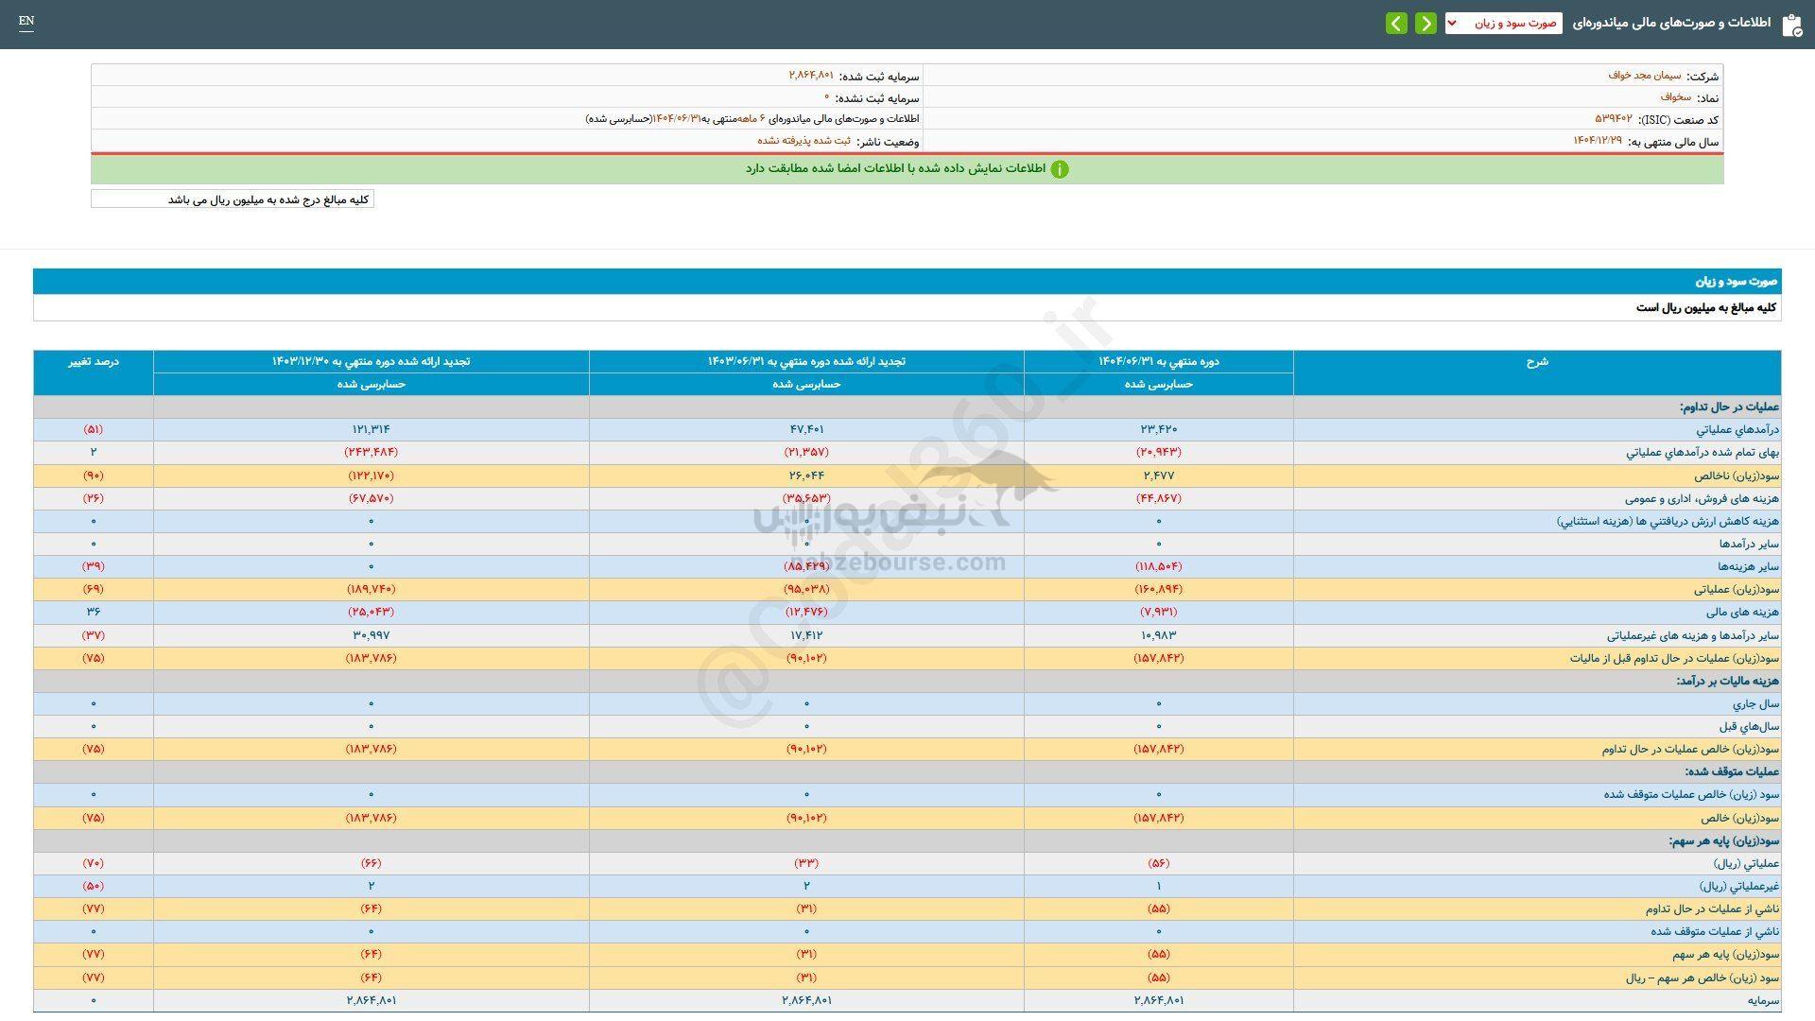Click the کلیه مبالغ درج شده notice box
Viewport: 1815px width, 1021px height.
(x=232, y=199)
